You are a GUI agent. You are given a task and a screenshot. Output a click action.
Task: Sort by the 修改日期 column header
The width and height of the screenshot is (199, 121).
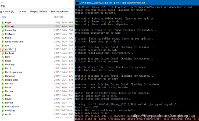pos(59,17)
